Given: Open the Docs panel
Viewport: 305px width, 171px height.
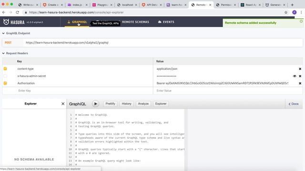Looking at the screenshot, I should pos(294,104).
